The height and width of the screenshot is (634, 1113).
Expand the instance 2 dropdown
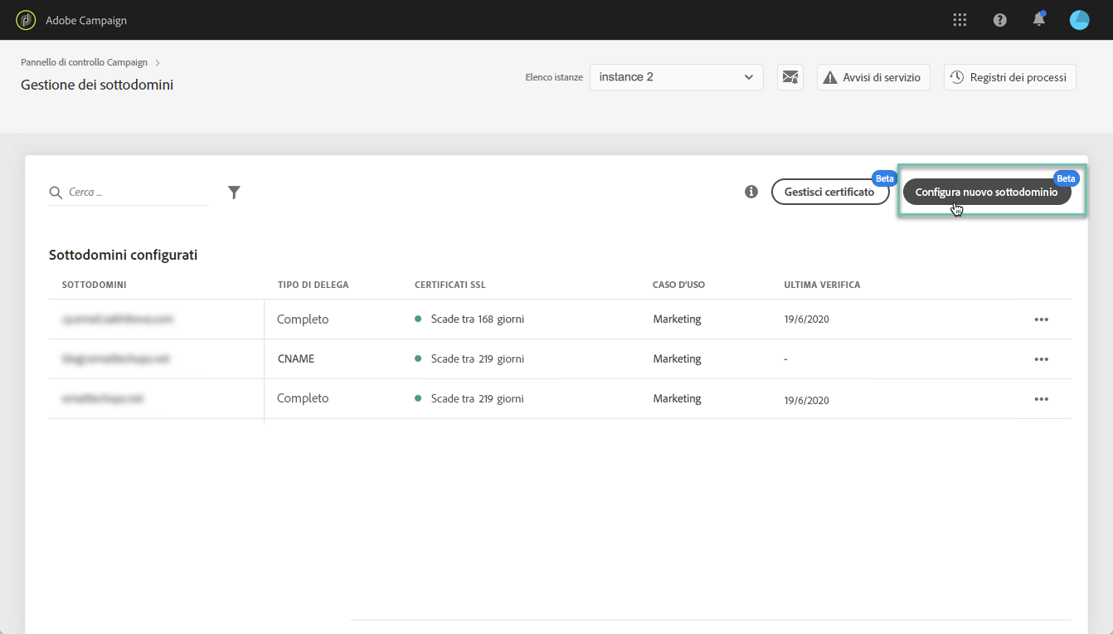click(x=677, y=77)
